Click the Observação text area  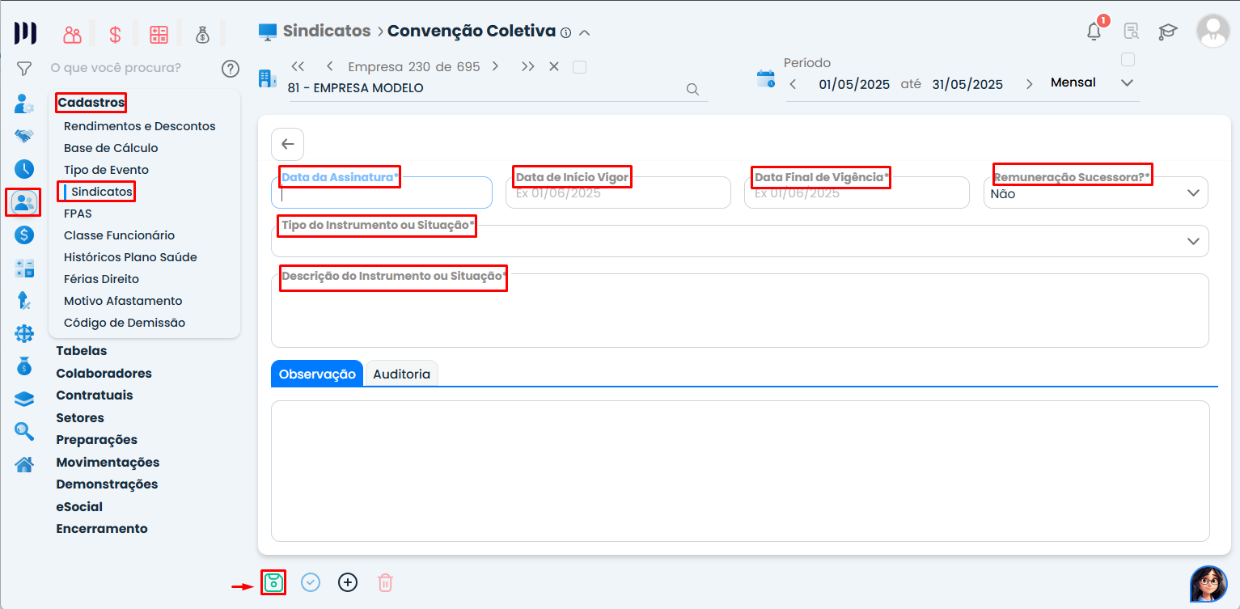pyautogui.click(x=740, y=471)
